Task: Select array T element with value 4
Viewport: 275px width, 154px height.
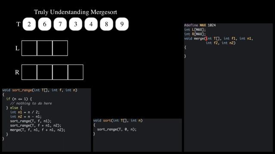Action: tap(91, 24)
